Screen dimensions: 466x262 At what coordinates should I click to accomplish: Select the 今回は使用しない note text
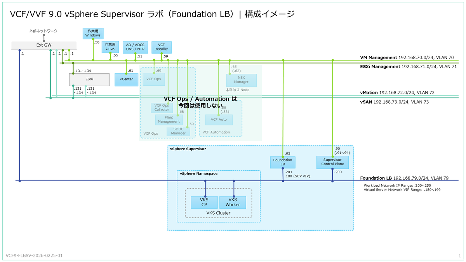click(200, 106)
